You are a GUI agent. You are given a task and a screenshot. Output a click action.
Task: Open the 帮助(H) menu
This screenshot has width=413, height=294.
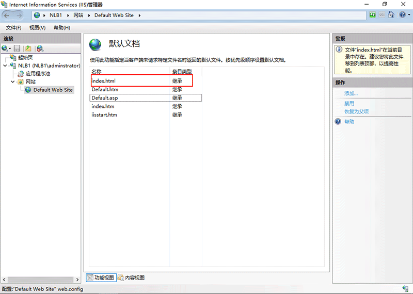coord(62,28)
